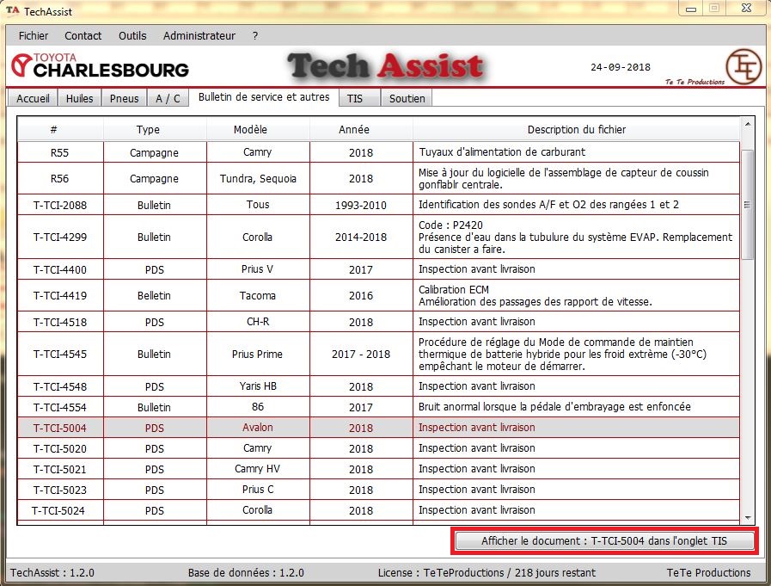This screenshot has height=586, width=771.
Task: Click the TeTe Productions emblem icon
Action: tap(743, 66)
